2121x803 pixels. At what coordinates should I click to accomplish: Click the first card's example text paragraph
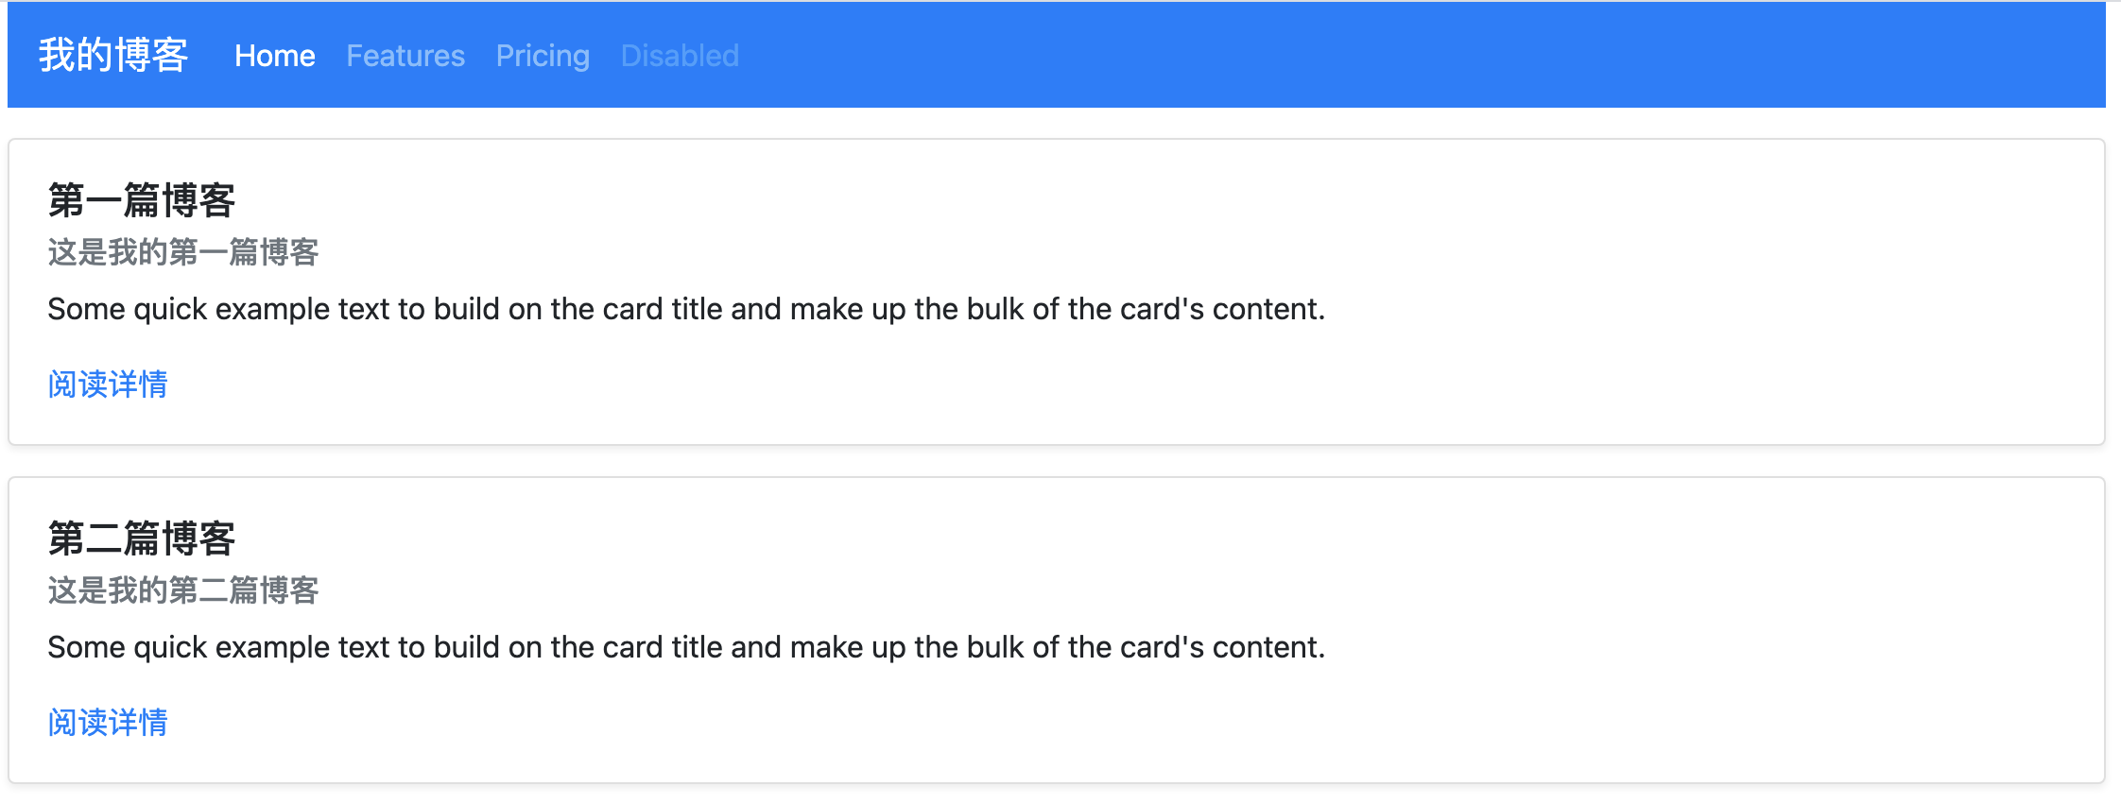tap(686, 309)
